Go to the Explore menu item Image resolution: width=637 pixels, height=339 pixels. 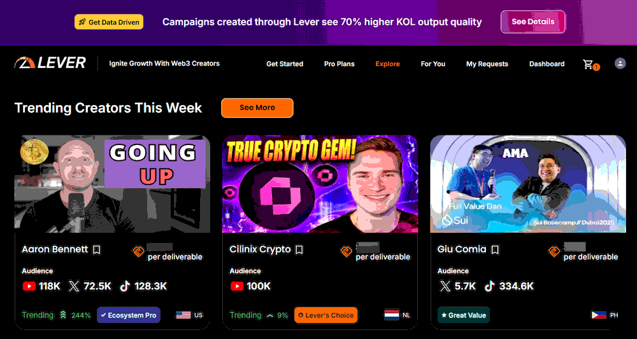387,64
